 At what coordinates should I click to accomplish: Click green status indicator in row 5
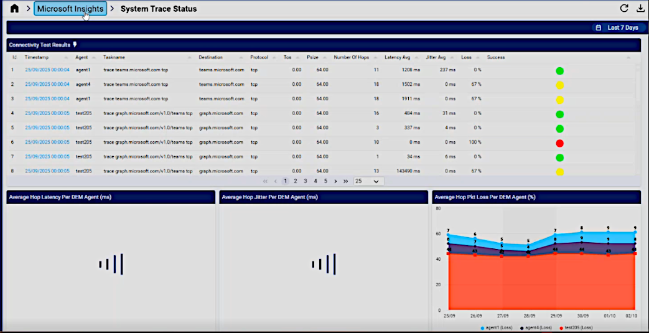coord(559,129)
